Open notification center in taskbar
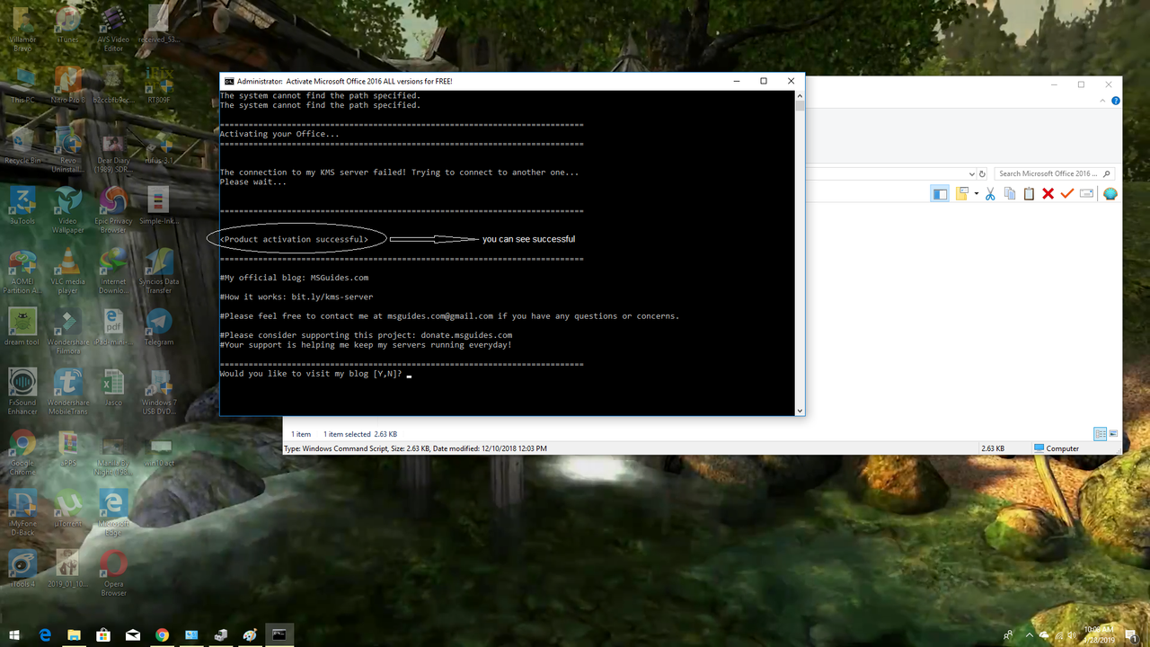The width and height of the screenshot is (1150, 647). click(x=1130, y=635)
